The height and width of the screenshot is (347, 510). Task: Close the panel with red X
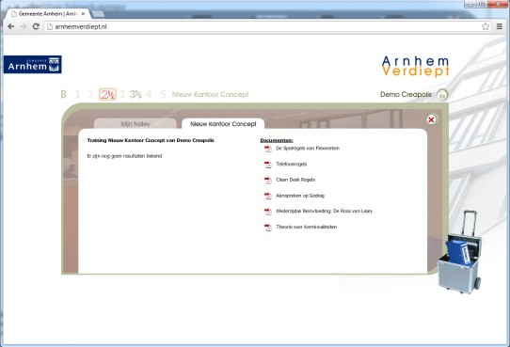tap(431, 119)
